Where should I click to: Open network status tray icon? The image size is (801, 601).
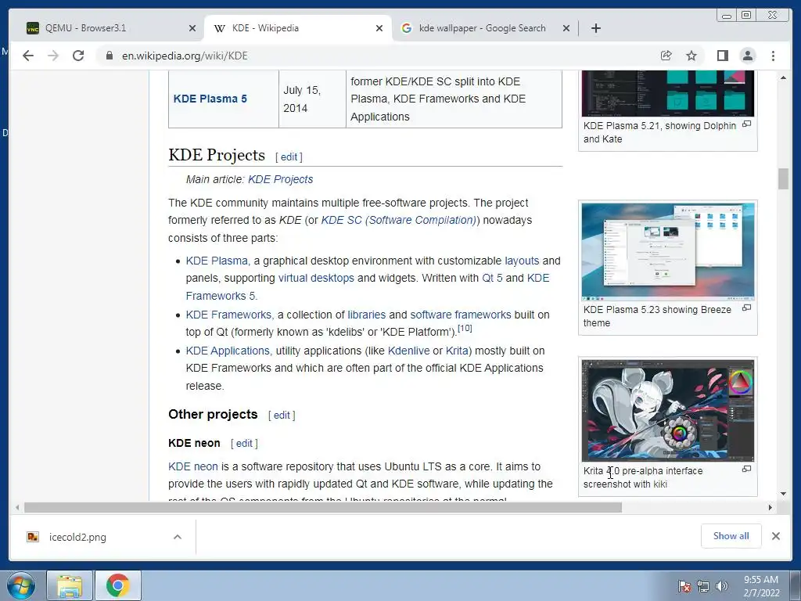coord(703,586)
